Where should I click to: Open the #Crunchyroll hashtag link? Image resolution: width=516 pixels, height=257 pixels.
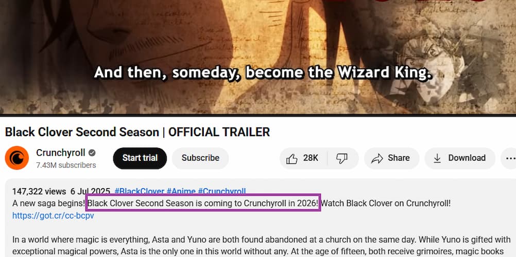click(221, 191)
